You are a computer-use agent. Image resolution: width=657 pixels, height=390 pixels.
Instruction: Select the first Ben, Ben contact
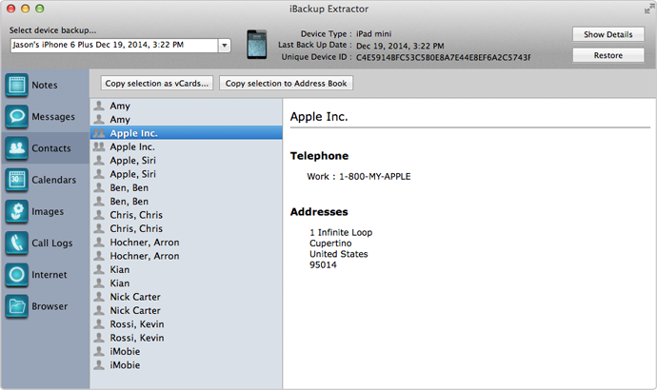click(186, 187)
